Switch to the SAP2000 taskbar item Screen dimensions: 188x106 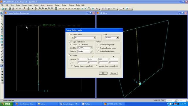click(114, 104)
